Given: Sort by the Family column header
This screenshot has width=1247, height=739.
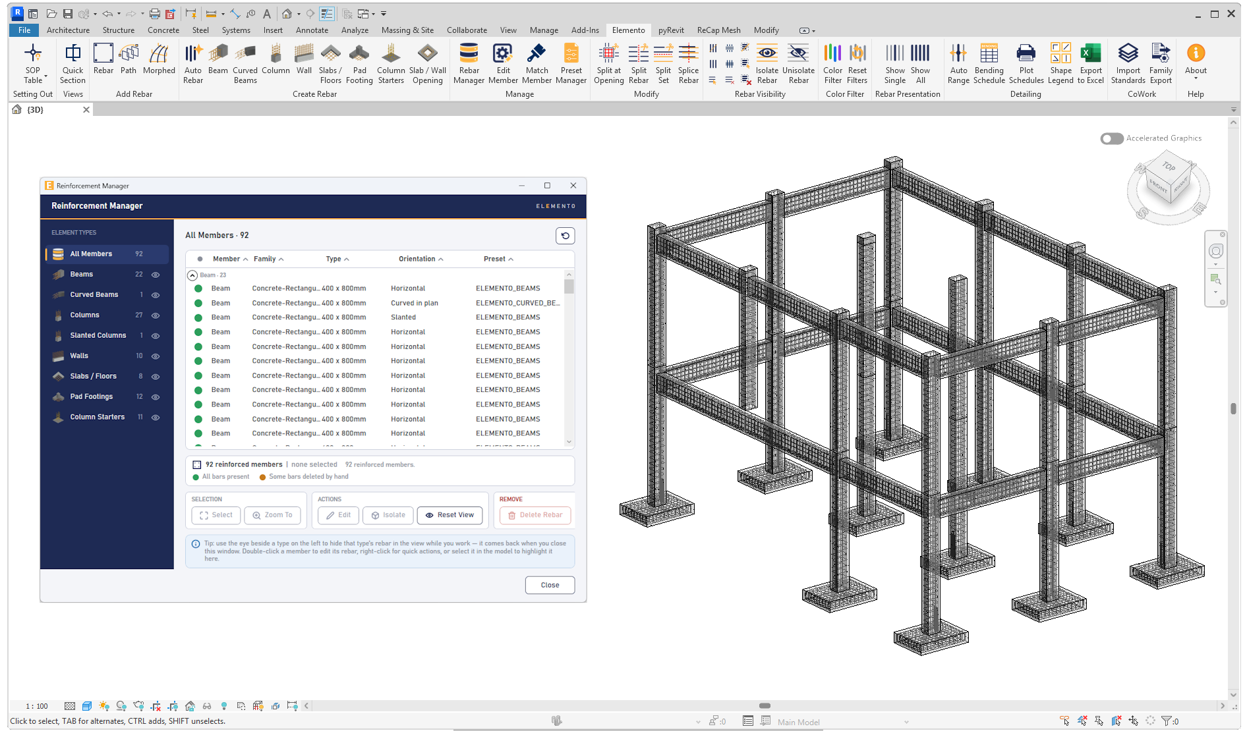Looking at the screenshot, I should pos(268,259).
